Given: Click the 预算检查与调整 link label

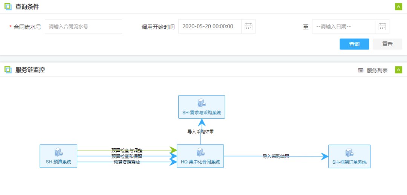Looking at the screenshot, I should (127, 150).
